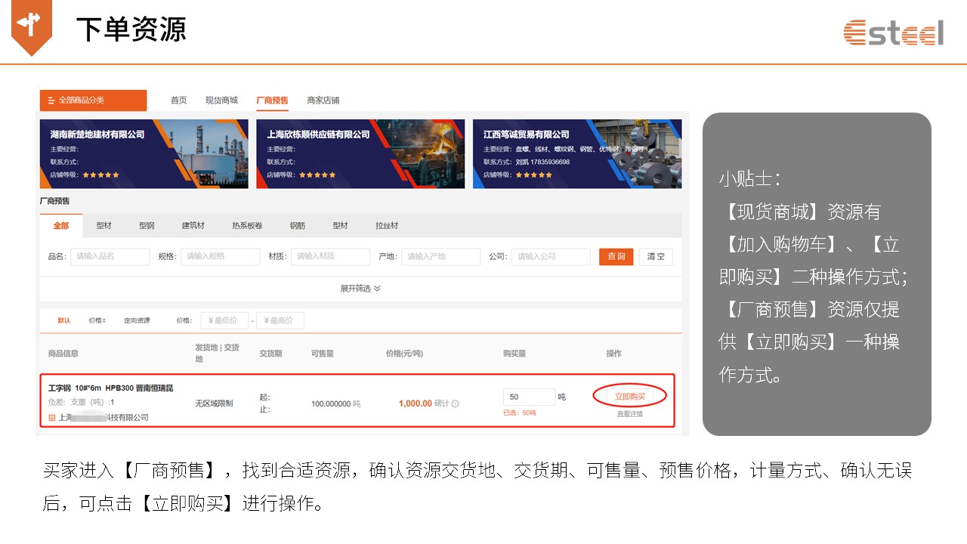Switch to the 拉丝材 category tab
Viewport: 967px width, 544px height.
pyautogui.click(x=387, y=226)
